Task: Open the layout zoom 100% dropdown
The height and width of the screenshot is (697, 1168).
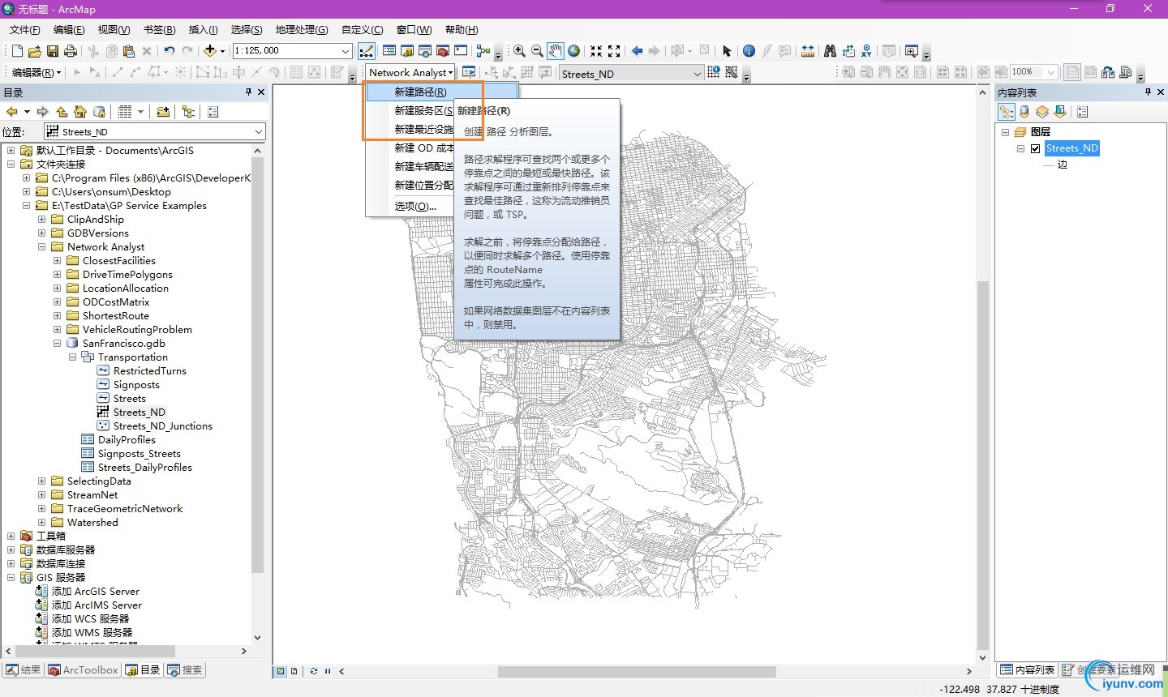Action: [1051, 72]
